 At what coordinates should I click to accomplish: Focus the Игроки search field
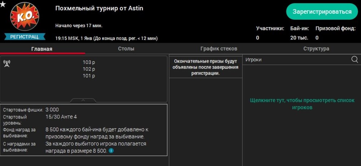(x=296, y=60)
